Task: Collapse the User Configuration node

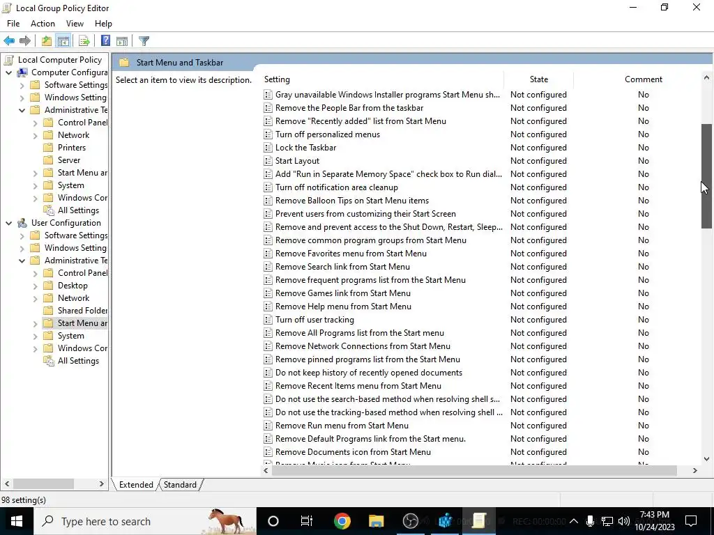Action: (x=8, y=223)
